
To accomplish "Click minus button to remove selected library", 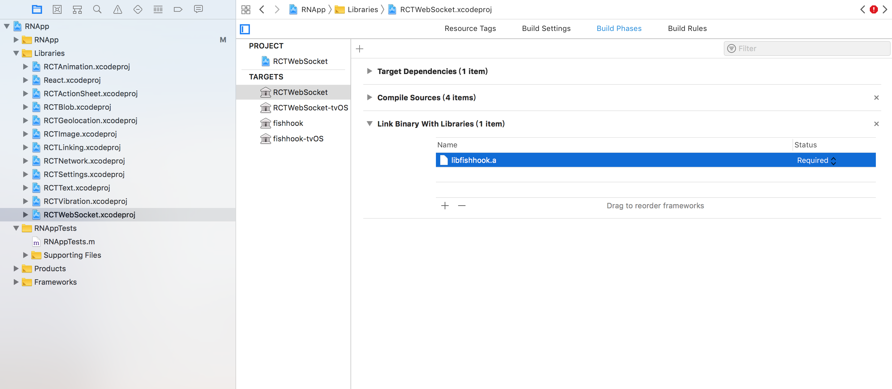I will click(x=461, y=206).
